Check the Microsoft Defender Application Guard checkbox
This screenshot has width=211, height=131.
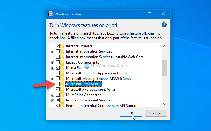(58, 73)
